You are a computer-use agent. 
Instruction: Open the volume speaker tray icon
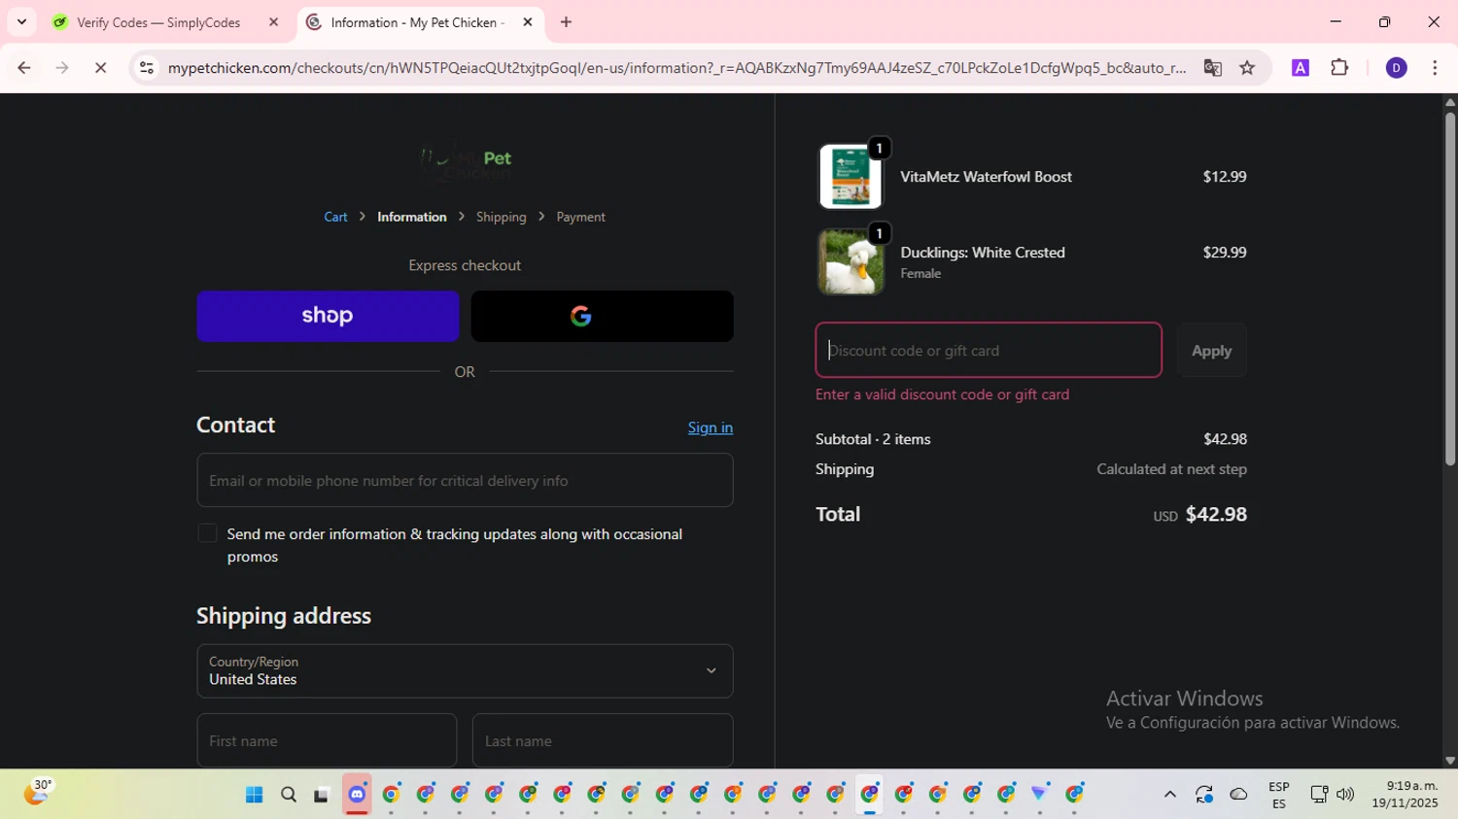click(x=1345, y=795)
